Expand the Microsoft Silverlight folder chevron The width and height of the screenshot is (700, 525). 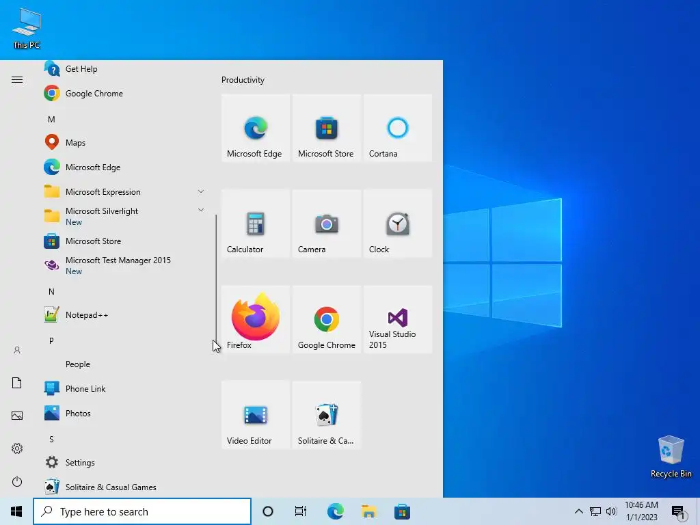[201, 210]
